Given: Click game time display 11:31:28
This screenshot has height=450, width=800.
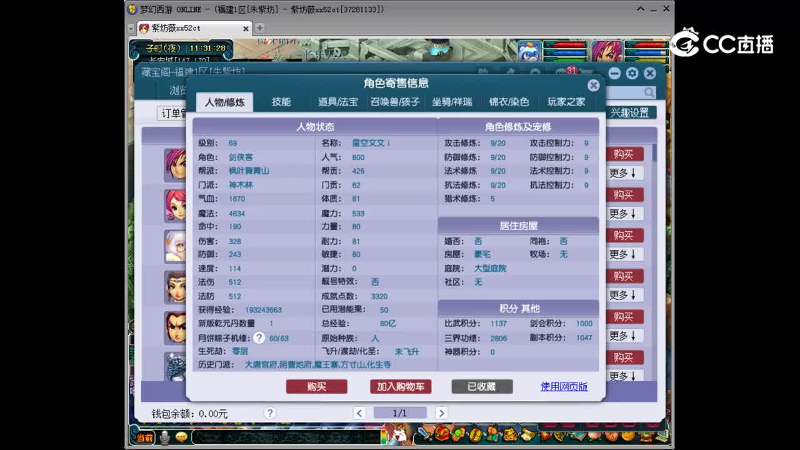Looking at the screenshot, I should coord(207,48).
